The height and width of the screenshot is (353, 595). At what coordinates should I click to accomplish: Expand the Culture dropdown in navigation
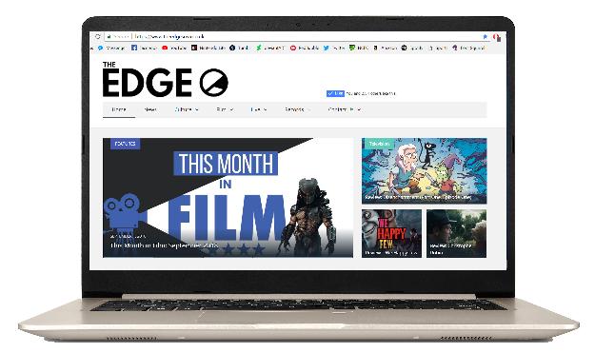tap(186, 109)
